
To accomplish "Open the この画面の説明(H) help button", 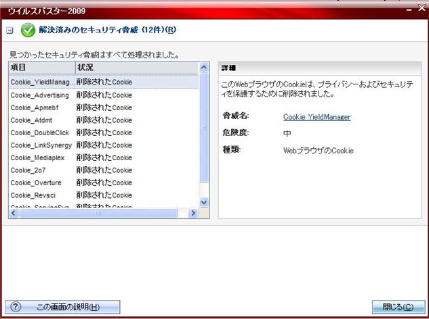I will point(62,307).
